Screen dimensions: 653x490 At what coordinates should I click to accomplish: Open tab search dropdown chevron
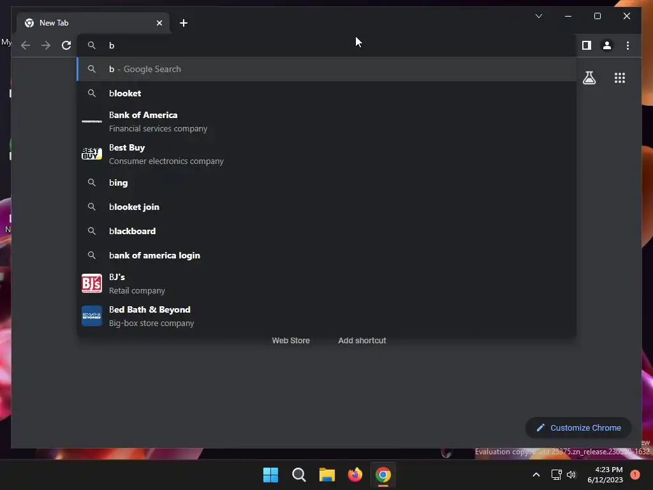[538, 16]
